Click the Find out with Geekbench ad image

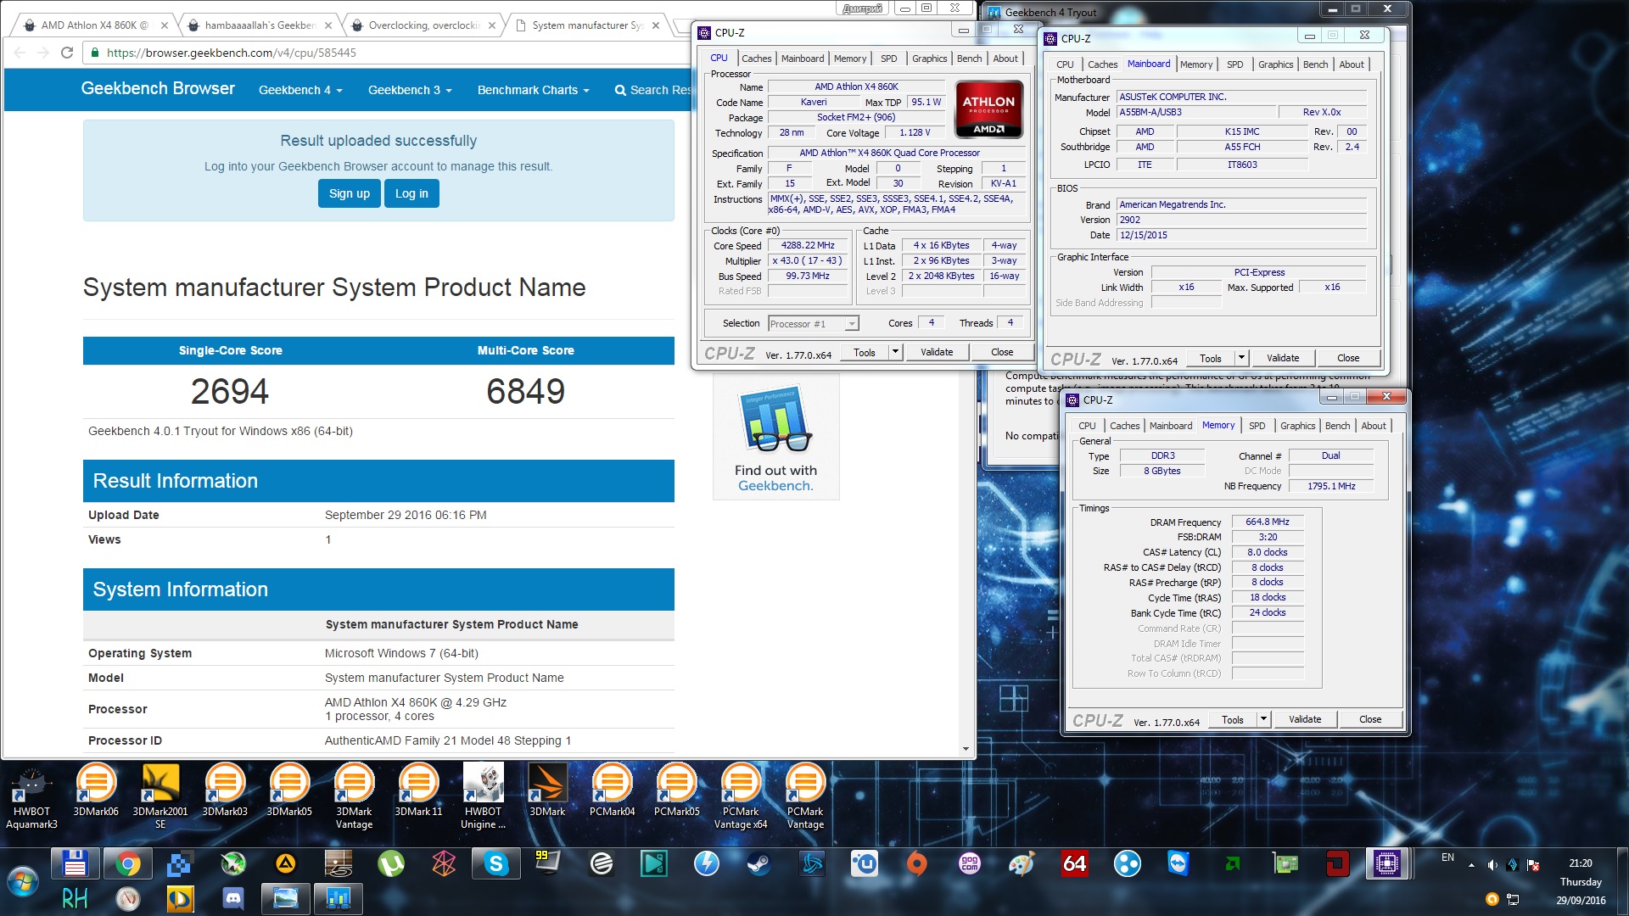click(775, 438)
